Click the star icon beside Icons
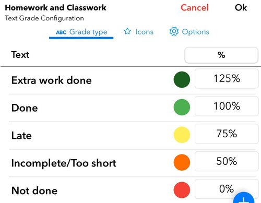The image size is (261, 203). pyautogui.click(x=127, y=31)
